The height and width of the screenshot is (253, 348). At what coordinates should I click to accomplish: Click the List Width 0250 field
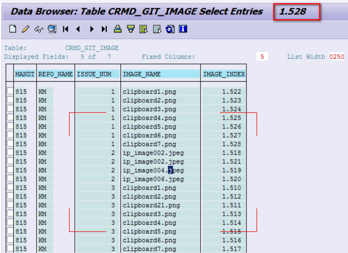pos(337,57)
